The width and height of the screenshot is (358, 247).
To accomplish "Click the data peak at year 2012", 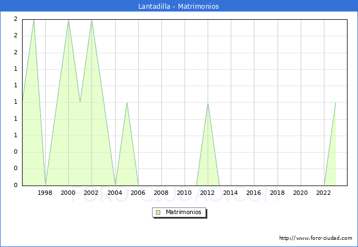I will pyautogui.click(x=208, y=103).
